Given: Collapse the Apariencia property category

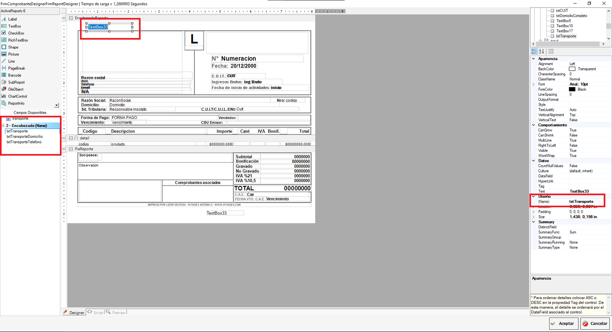Looking at the screenshot, I should pyautogui.click(x=534, y=59).
